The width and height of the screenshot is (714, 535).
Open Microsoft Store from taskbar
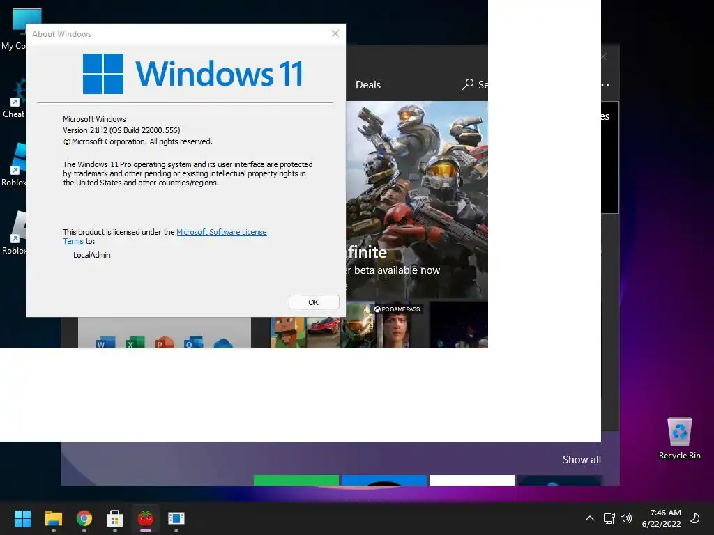[x=115, y=518]
